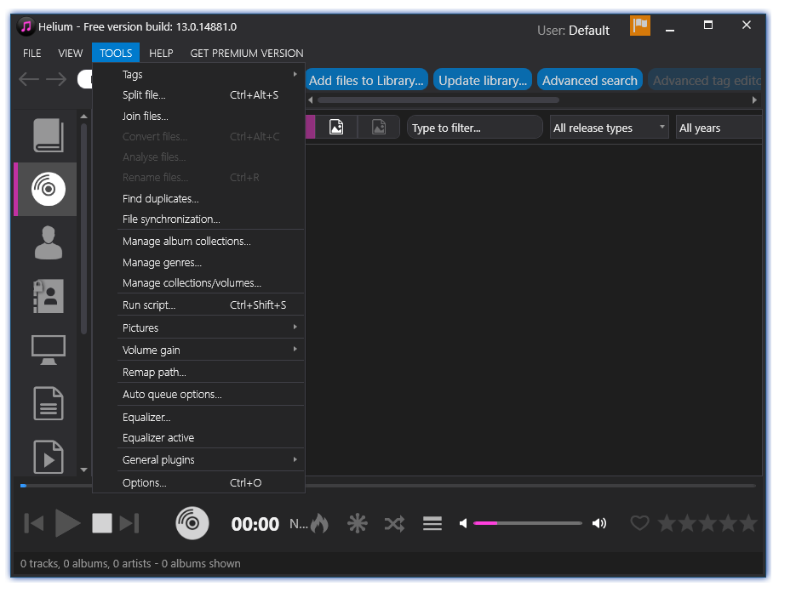796x598 pixels.
Task: Choose Find duplicates from Tools menu
Action: pyautogui.click(x=161, y=198)
